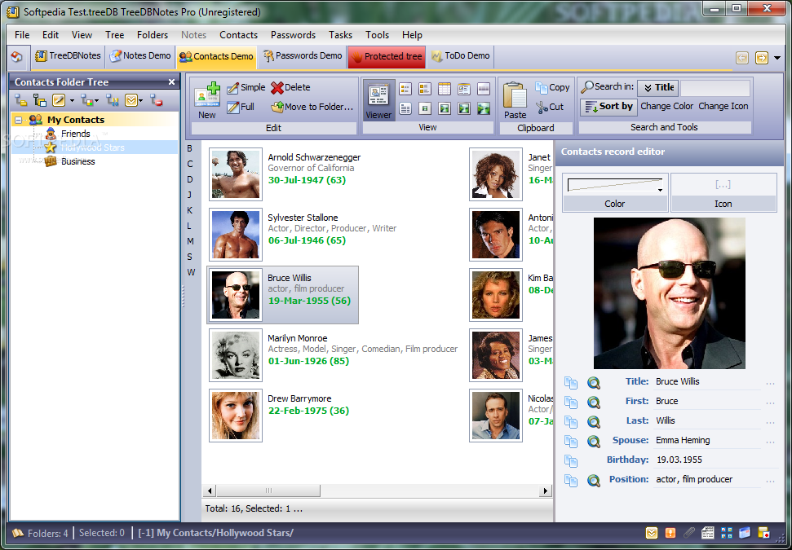Search the web for the Spouse value
The image size is (792, 550).
pos(594,442)
